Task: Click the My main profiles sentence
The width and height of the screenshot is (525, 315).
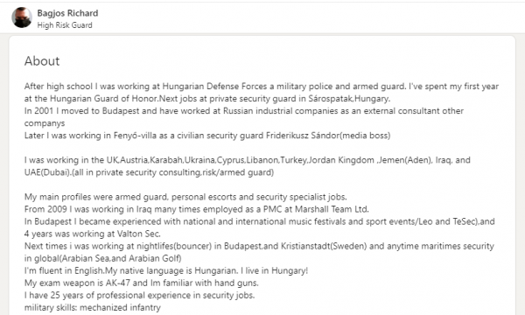Action: pyautogui.click(x=185, y=197)
